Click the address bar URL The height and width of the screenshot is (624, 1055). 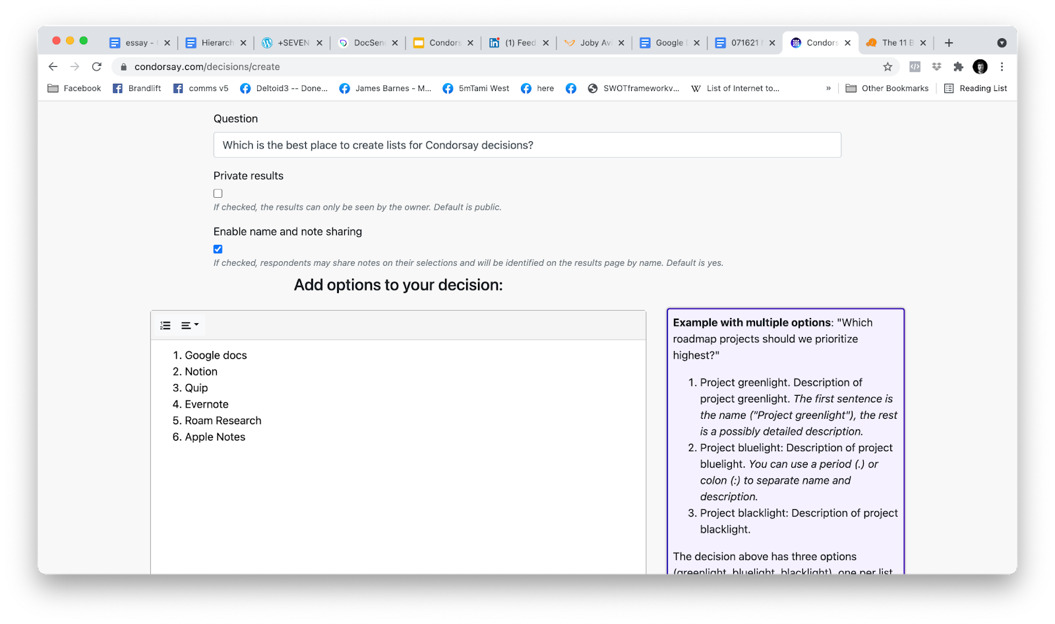click(207, 67)
